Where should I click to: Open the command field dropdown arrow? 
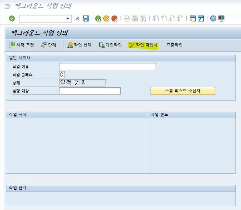68,18
